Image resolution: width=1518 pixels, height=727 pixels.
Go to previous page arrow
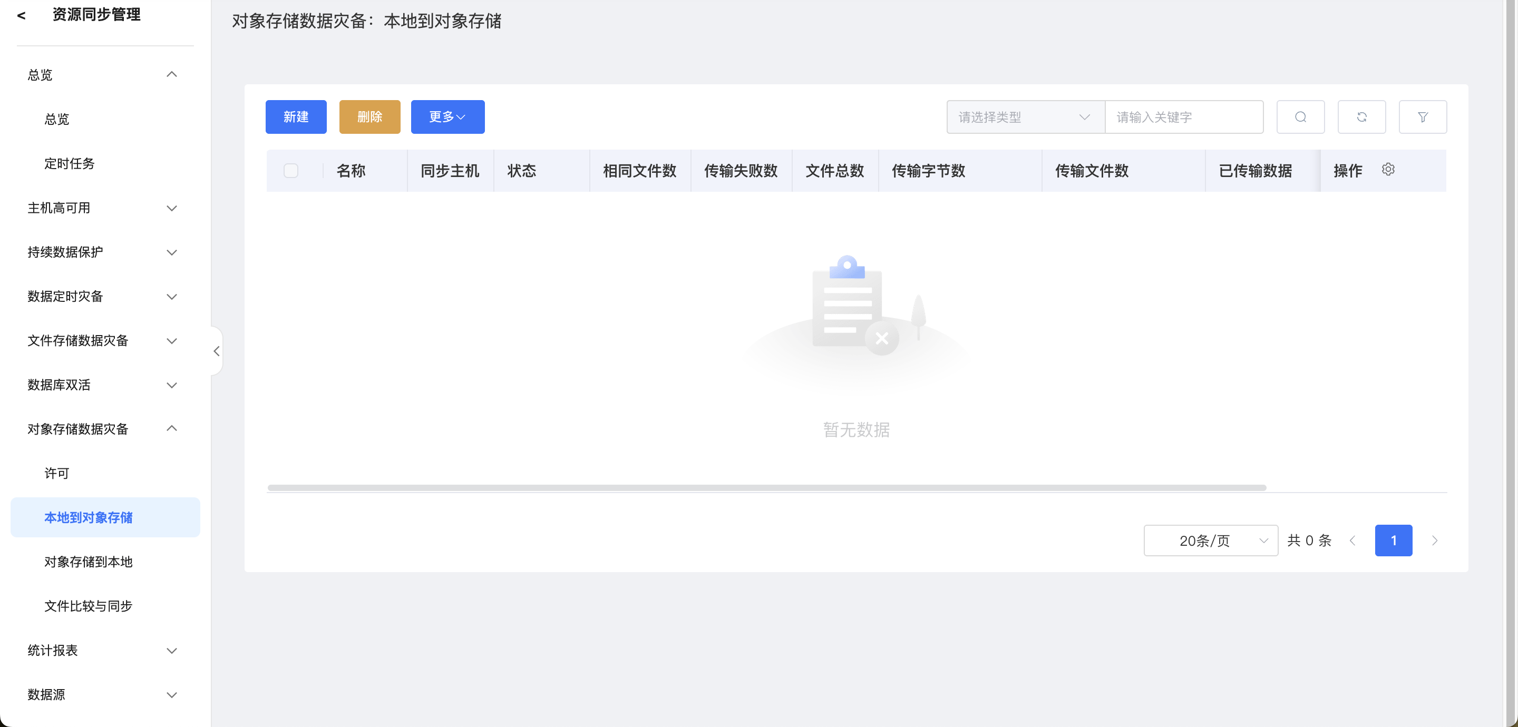click(x=1352, y=540)
